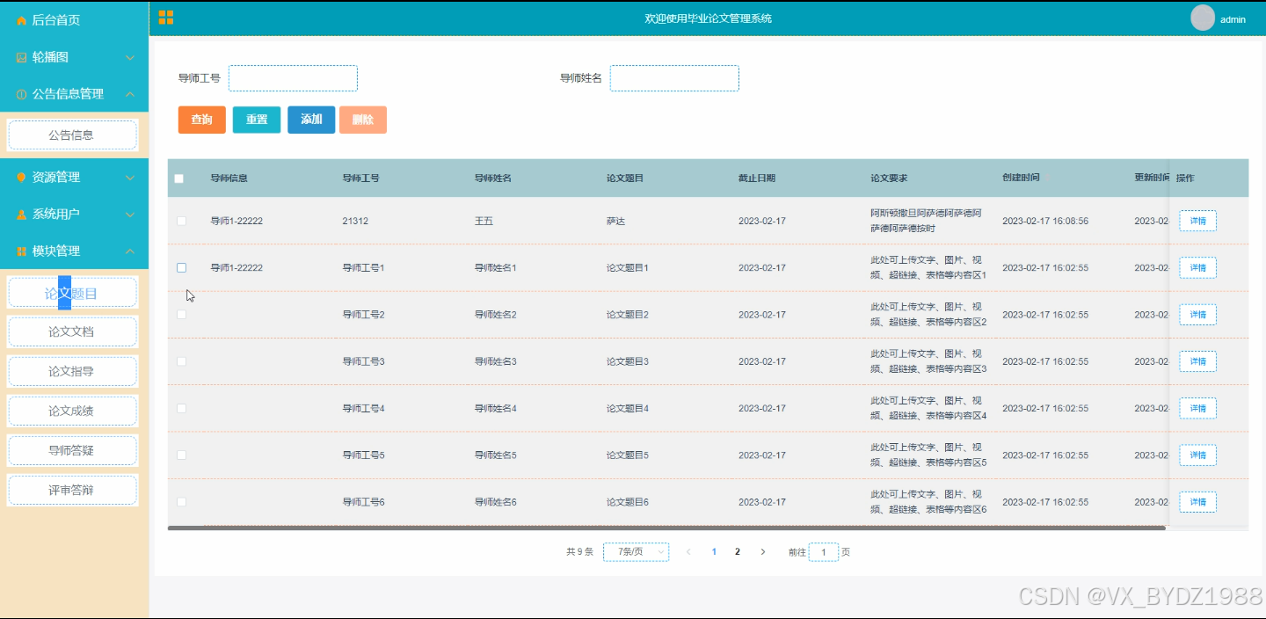Click the orange 查询 button
This screenshot has height=619, width=1266.
[x=202, y=120]
